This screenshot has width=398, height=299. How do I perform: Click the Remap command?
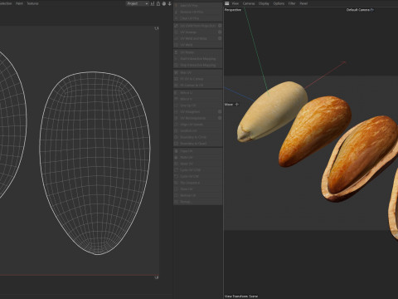point(198,202)
